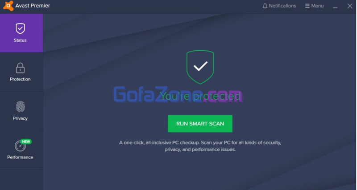This screenshot has height=190, width=357.
Task: Open the Protection padlock icon
Action: point(20,68)
